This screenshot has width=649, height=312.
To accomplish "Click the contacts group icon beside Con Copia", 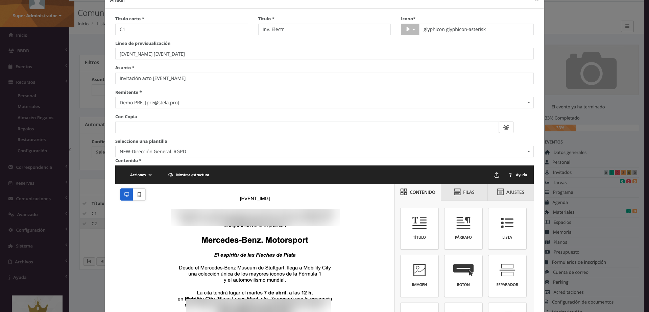I will 506,127.
